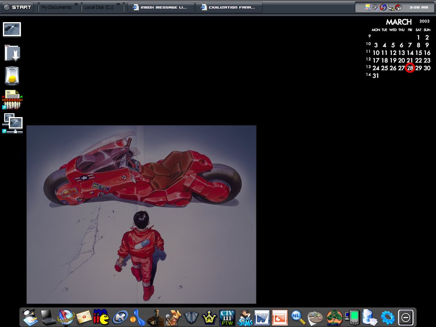Click the green-screen PDA icon in dock
The height and width of the screenshot is (327, 436).
click(352, 318)
